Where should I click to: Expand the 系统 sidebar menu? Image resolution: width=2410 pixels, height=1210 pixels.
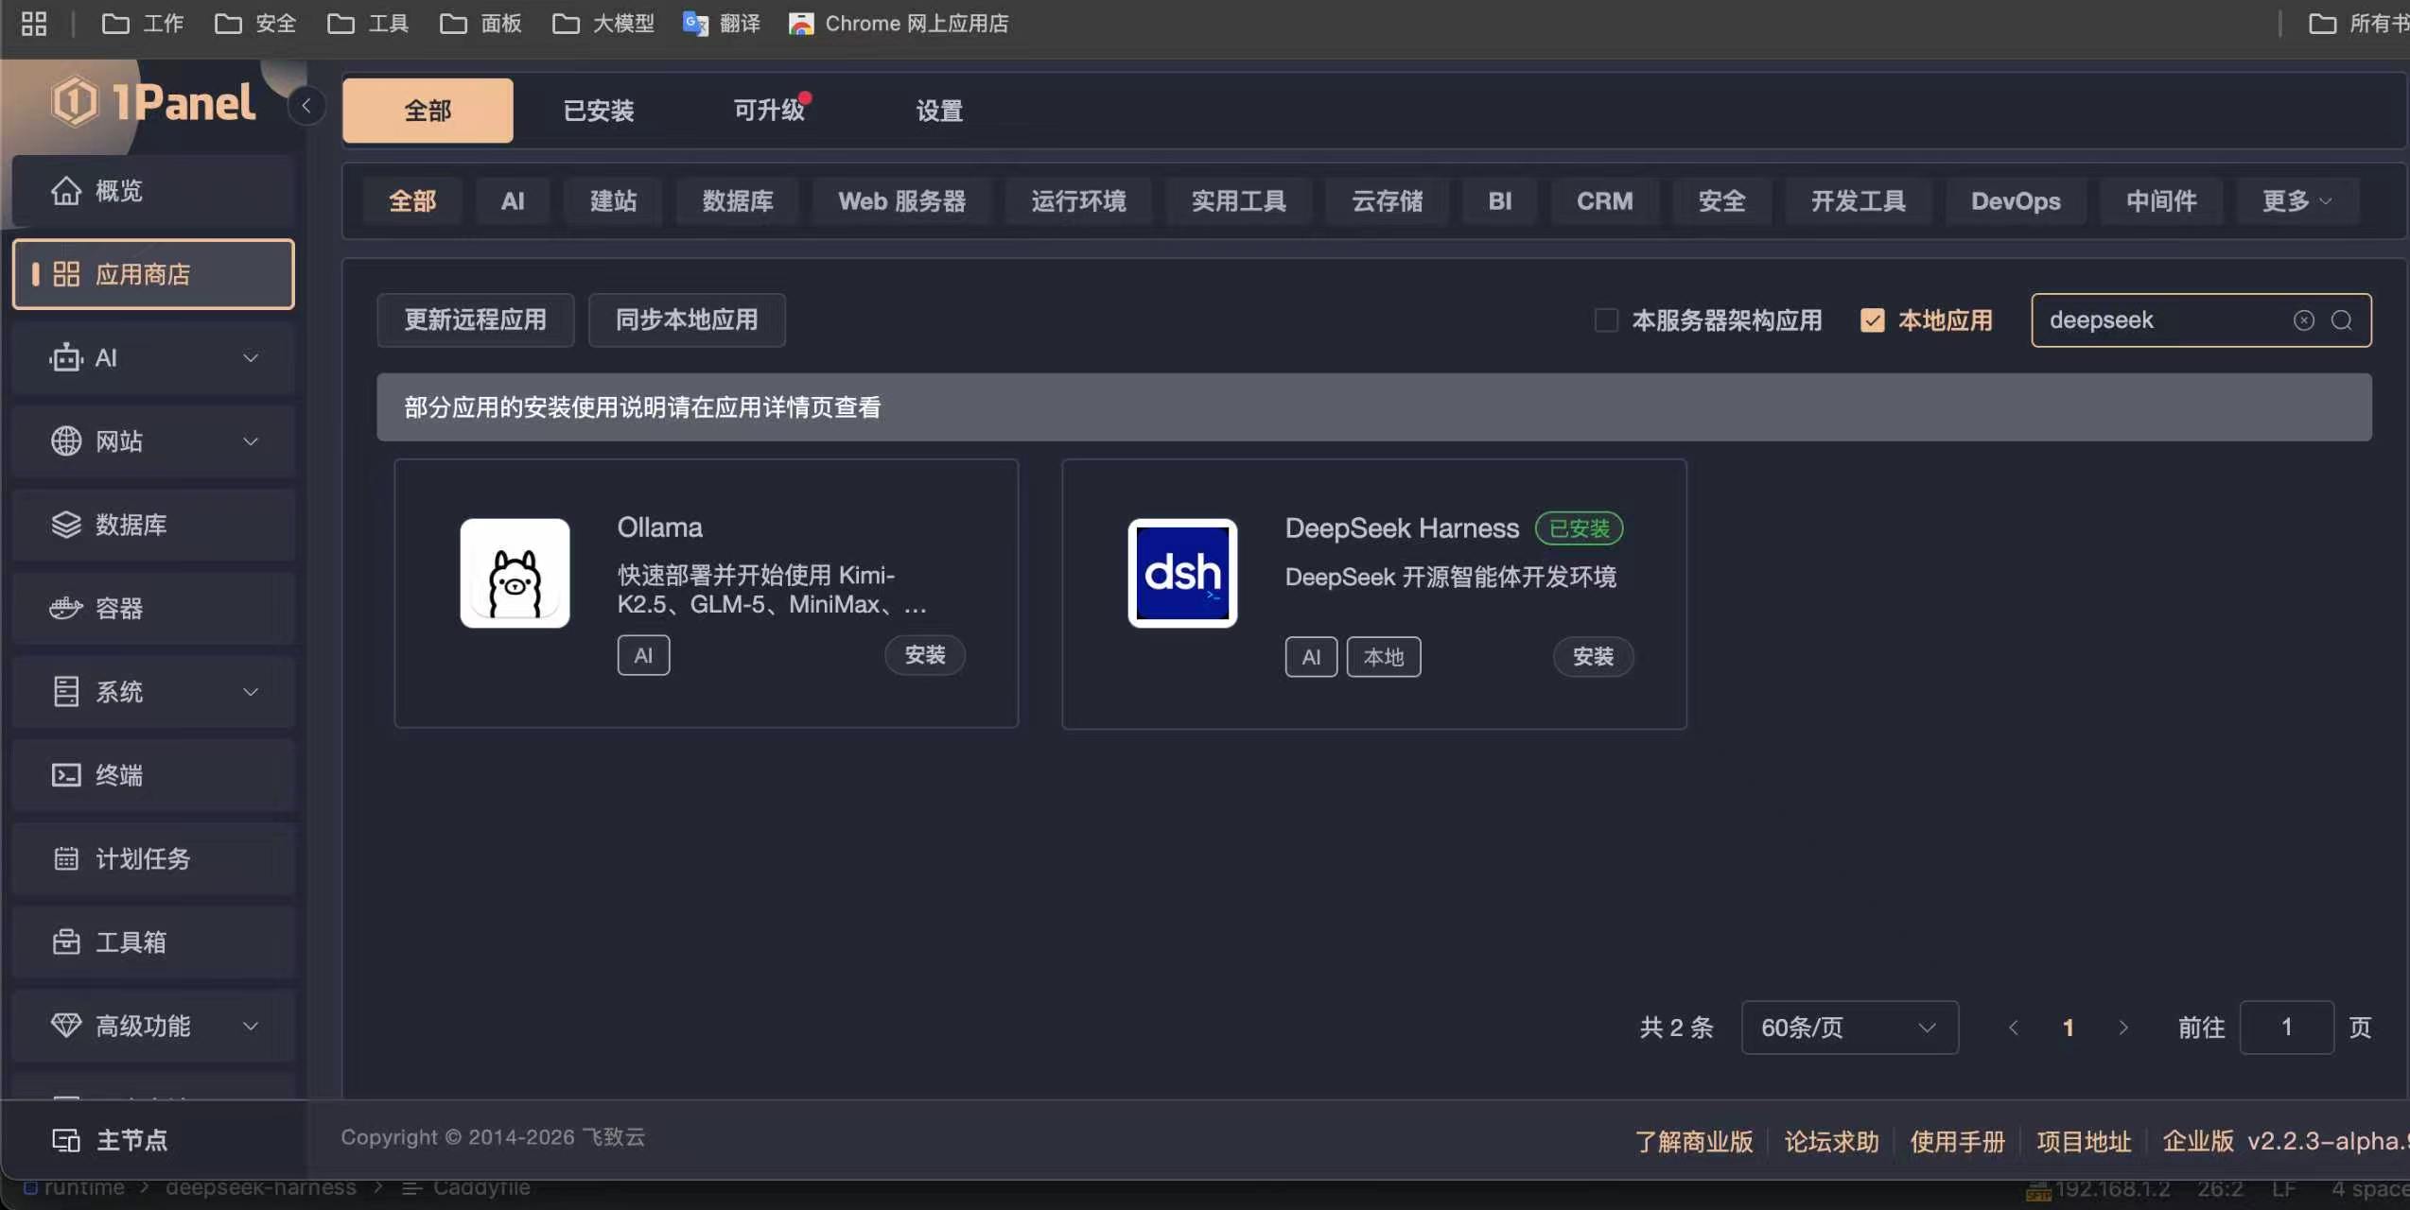pyautogui.click(x=153, y=692)
